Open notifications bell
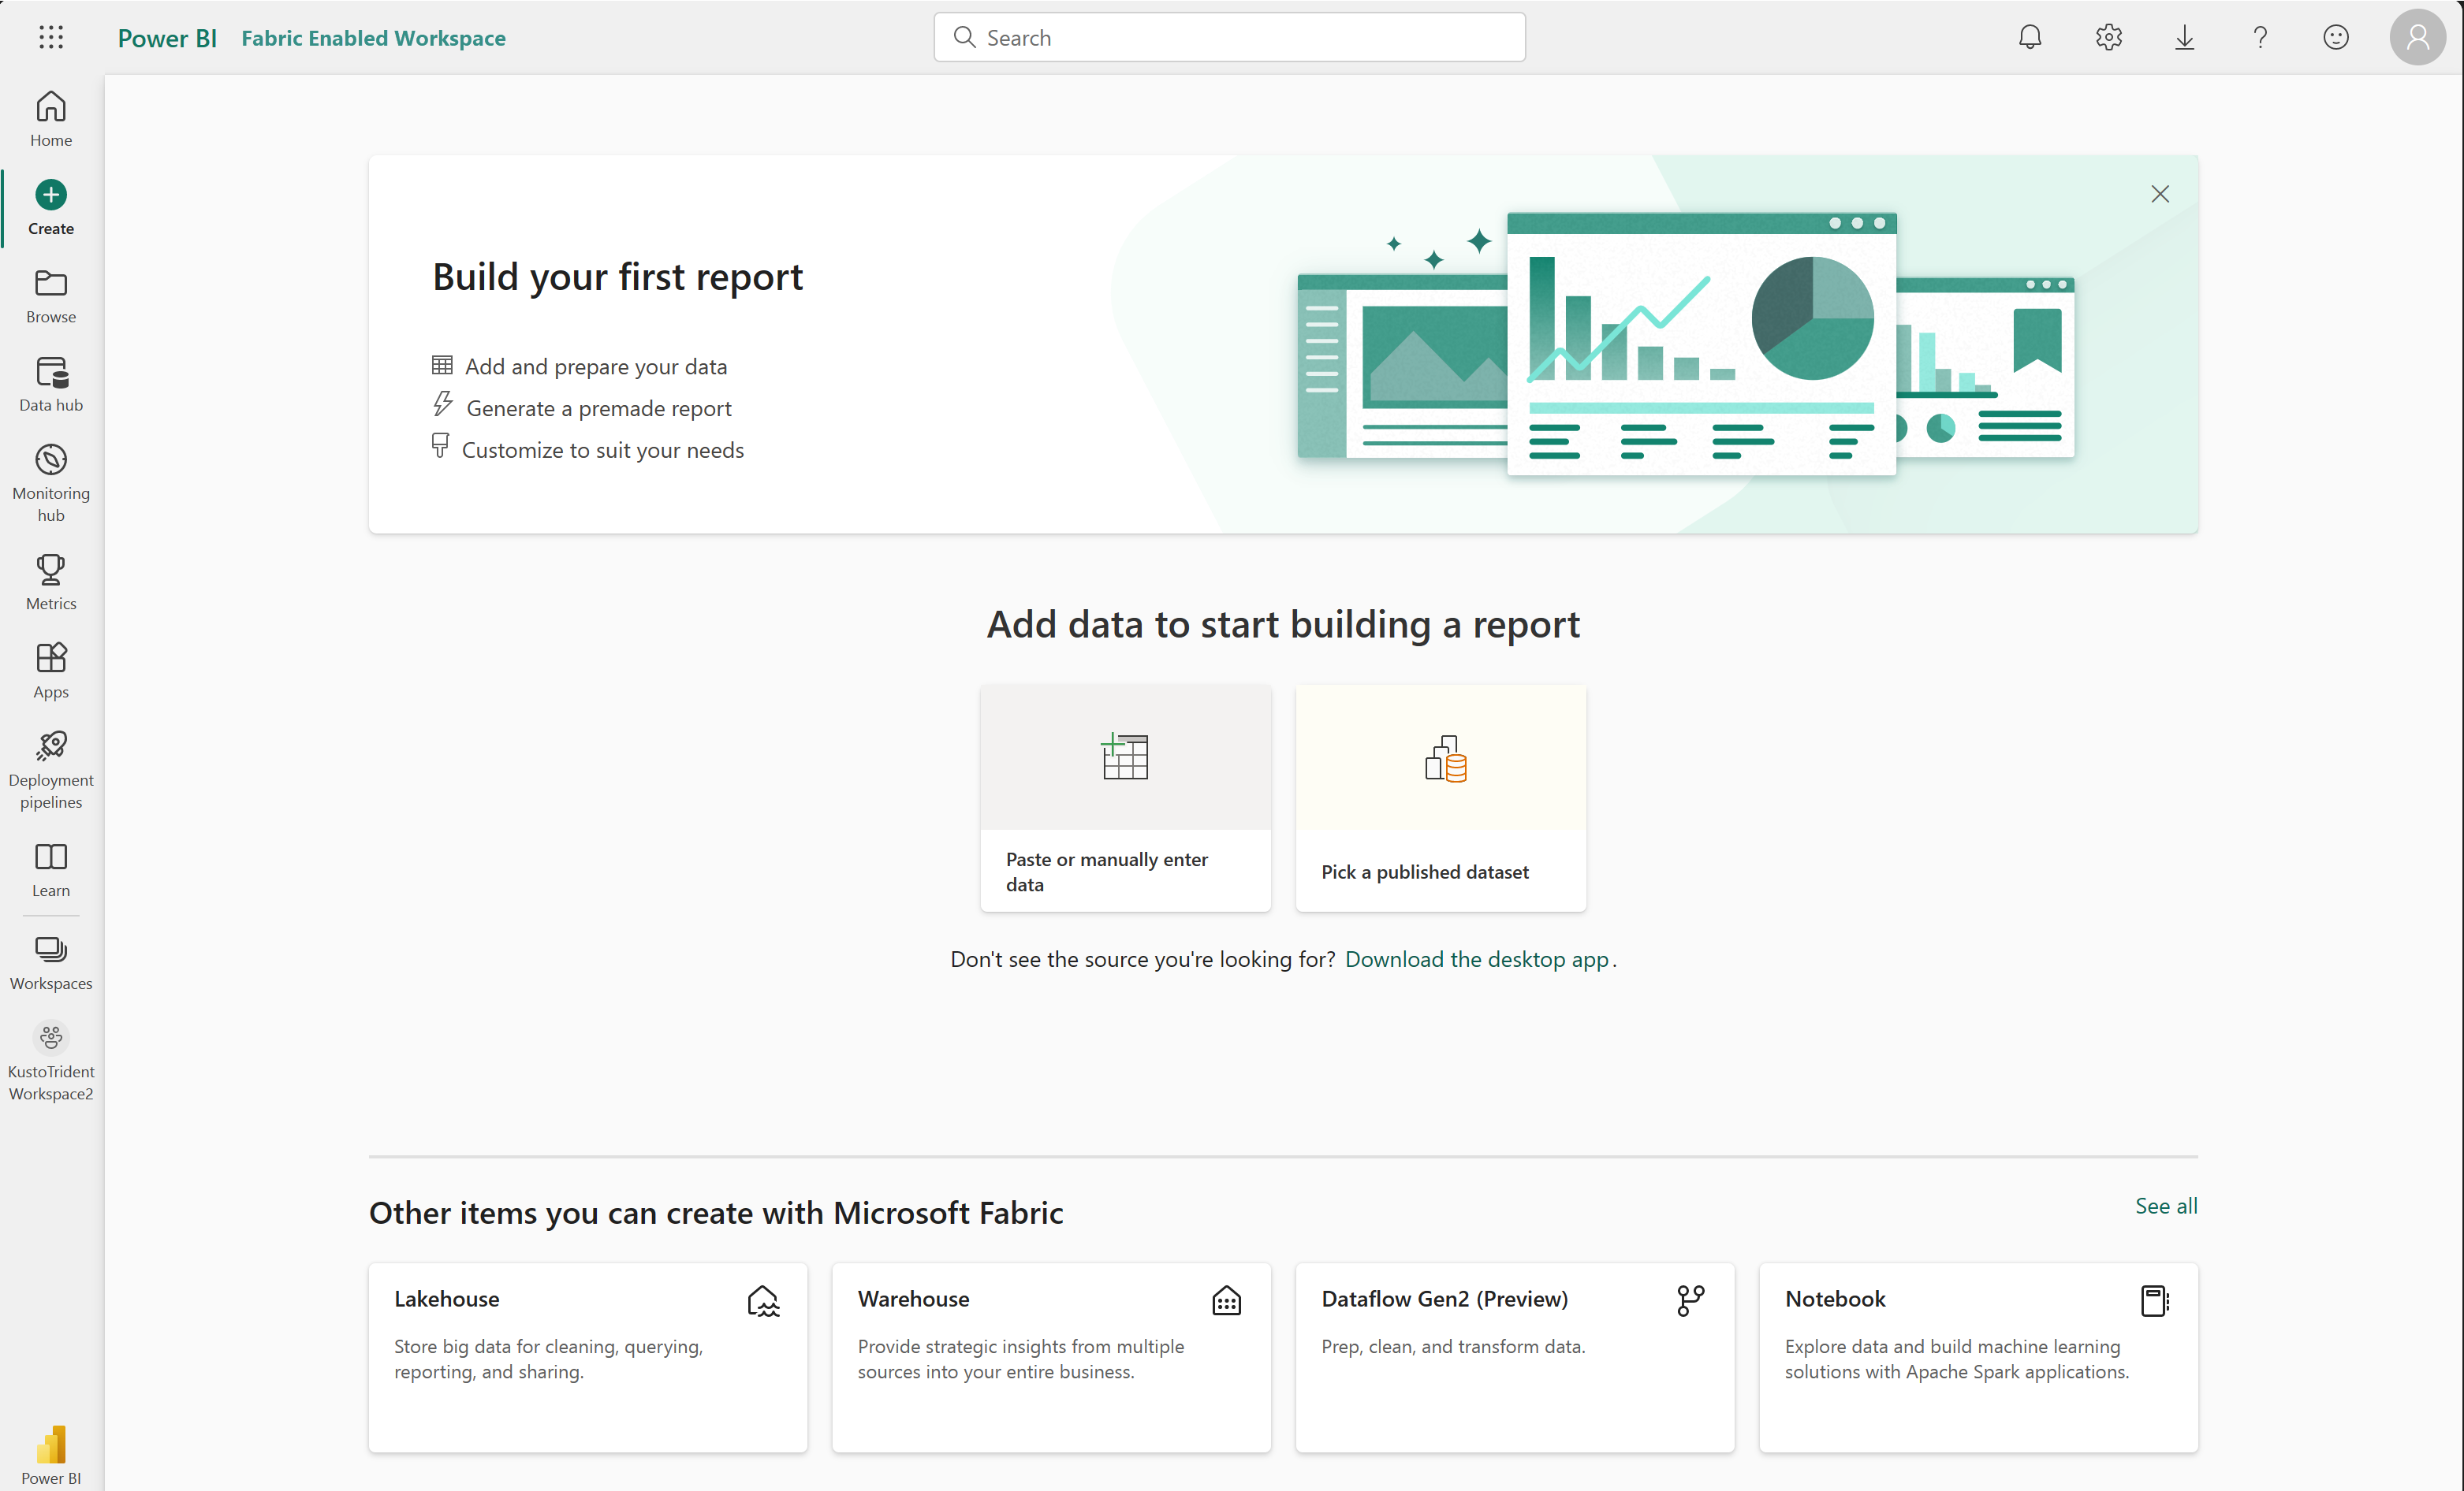The image size is (2464, 1491). [2030, 37]
